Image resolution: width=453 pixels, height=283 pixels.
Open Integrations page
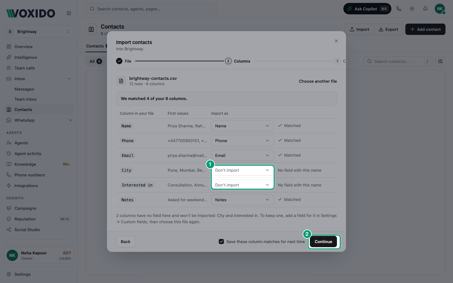[39, 186]
